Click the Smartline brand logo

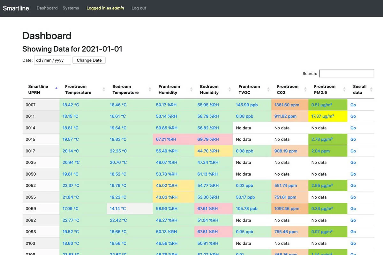pos(16,8)
